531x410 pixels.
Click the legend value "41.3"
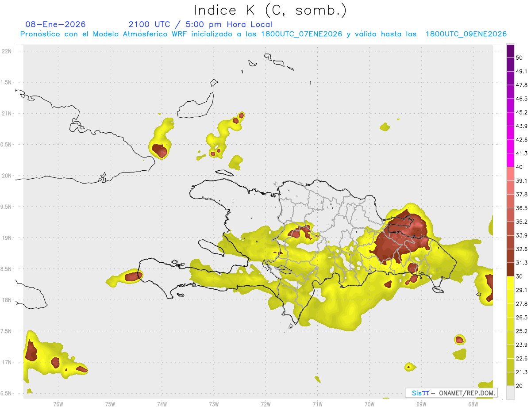pyautogui.click(x=522, y=153)
